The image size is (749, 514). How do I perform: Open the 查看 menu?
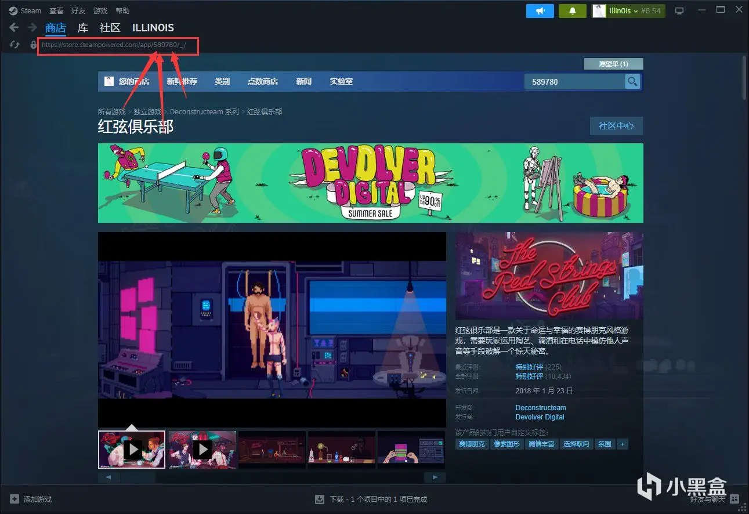pos(56,10)
